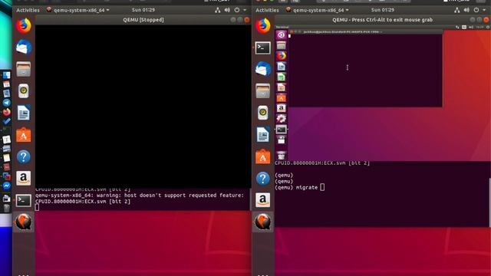The height and width of the screenshot is (276, 491).
Task: Click volume icon on left top bar
Action: (227, 10)
